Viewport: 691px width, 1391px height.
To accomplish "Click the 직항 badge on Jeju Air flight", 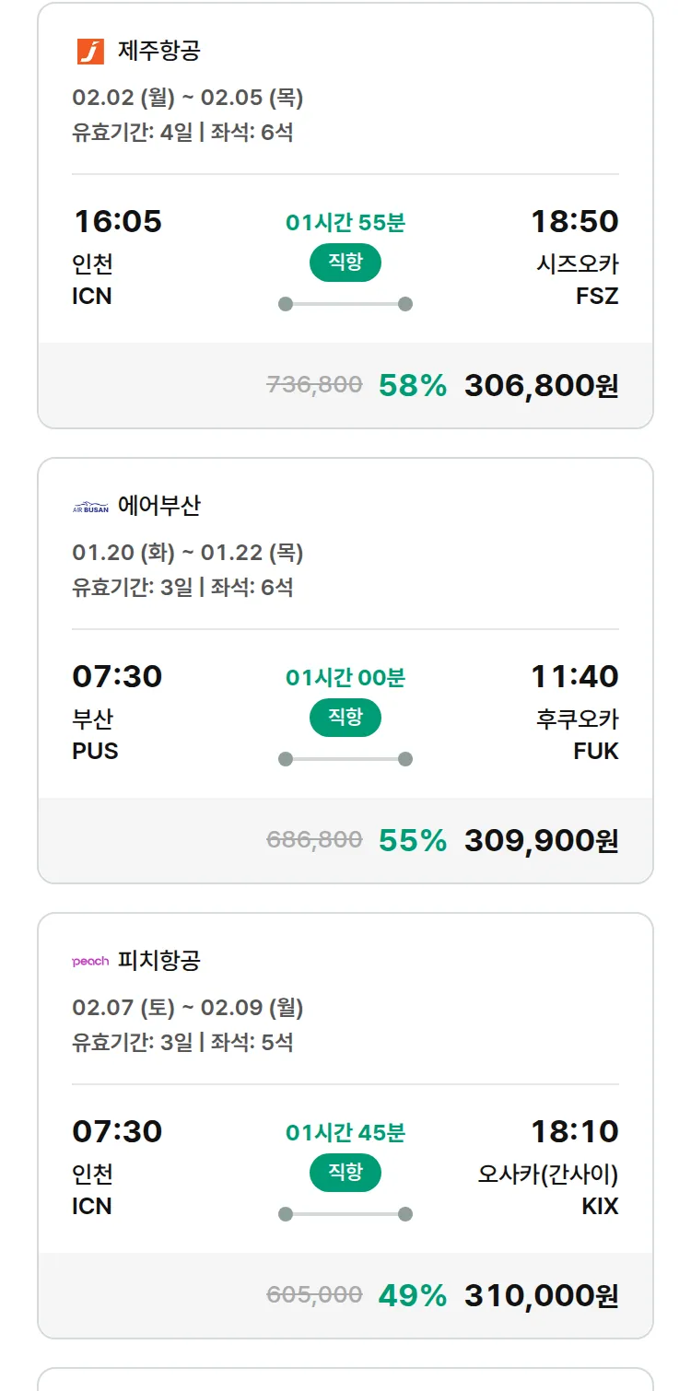I will coord(345,263).
